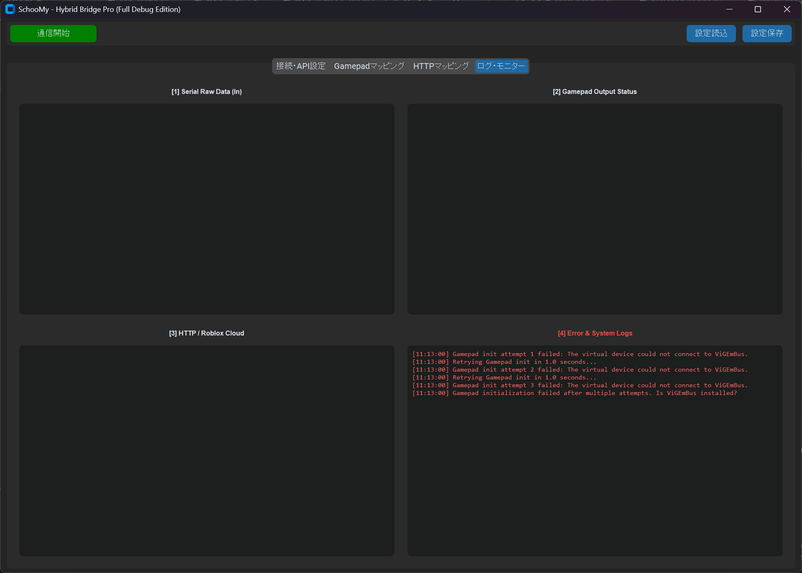The height and width of the screenshot is (573, 802).
Task: Click the 'Gamepad init attempt 3 failed' log line
Action: [x=580, y=385]
